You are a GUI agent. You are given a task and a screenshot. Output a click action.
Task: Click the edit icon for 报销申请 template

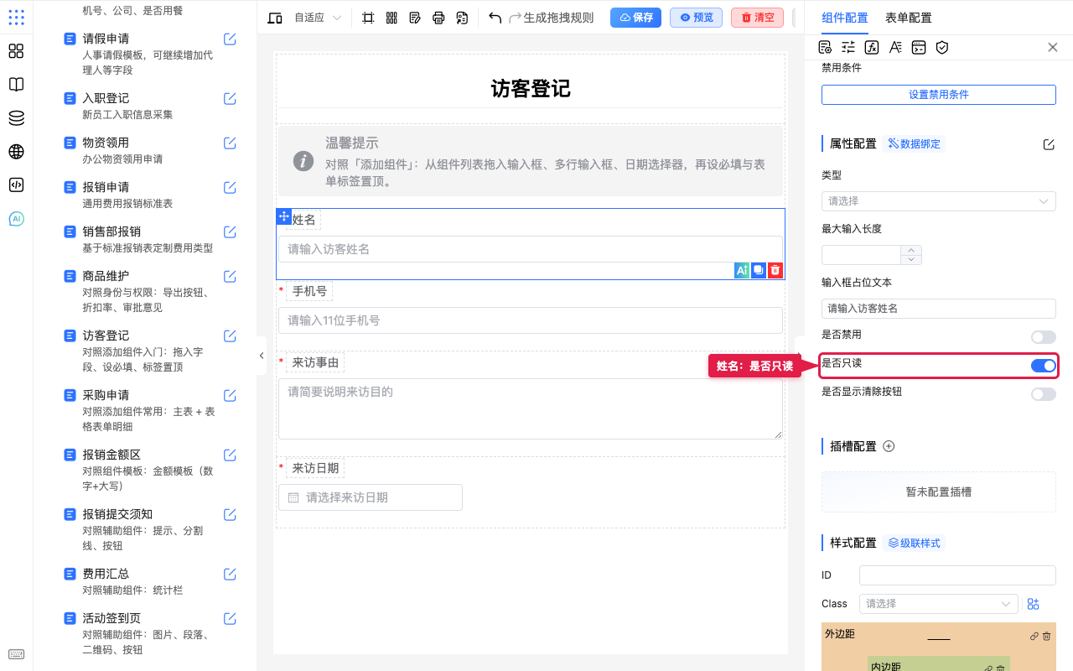click(230, 187)
